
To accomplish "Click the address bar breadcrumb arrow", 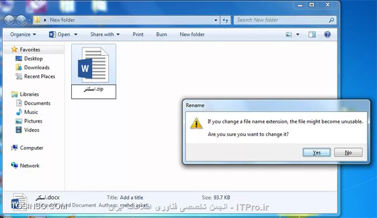I will [x=45, y=20].
